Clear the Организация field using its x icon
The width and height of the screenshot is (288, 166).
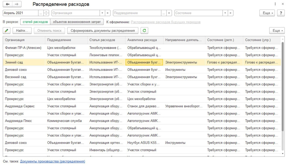pyautogui.click(x=107, y=13)
